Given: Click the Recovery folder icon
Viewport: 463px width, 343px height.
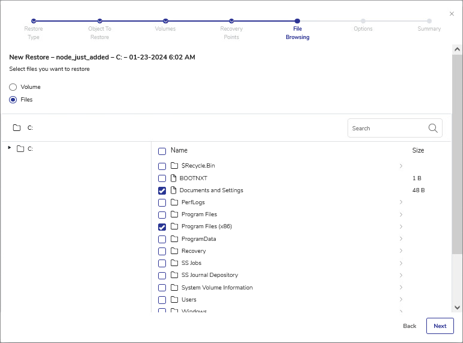Looking at the screenshot, I should point(174,251).
